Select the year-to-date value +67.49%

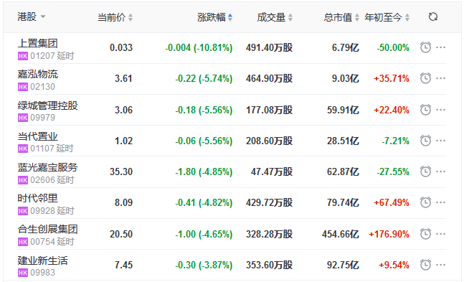coord(392,202)
